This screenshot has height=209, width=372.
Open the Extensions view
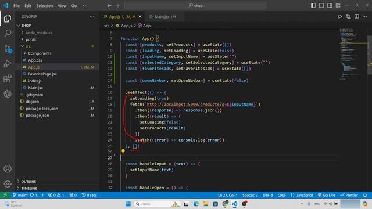(x=8, y=78)
